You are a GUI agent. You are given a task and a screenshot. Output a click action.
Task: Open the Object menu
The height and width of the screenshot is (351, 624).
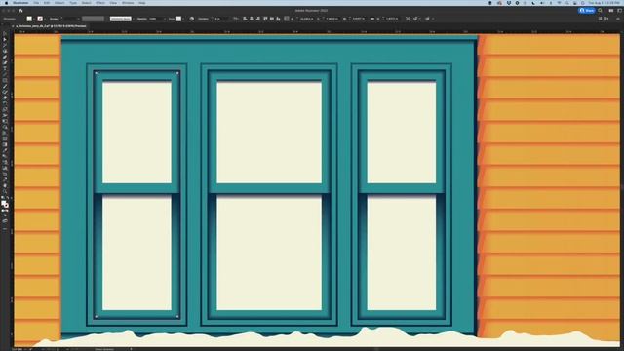click(x=59, y=3)
